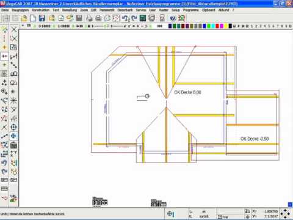Toggle layer 9 in layer number bar
Viewport: 293px width, 220px height.
click(286, 26)
